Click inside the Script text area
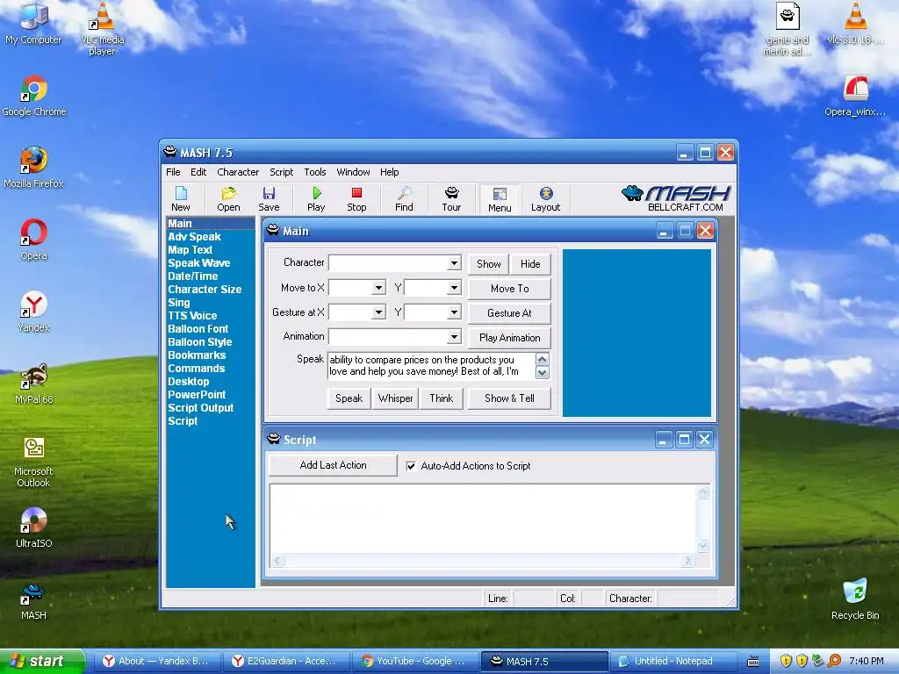899x674 pixels. tap(484, 519)
